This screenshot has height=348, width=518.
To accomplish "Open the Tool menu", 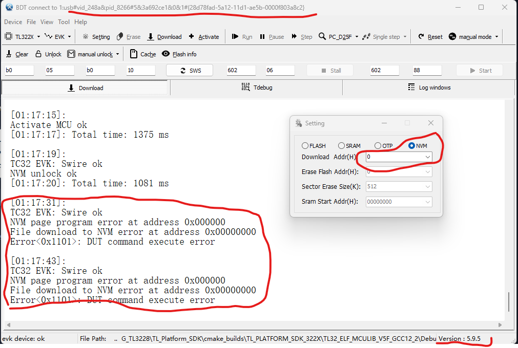I will point(64,22).
